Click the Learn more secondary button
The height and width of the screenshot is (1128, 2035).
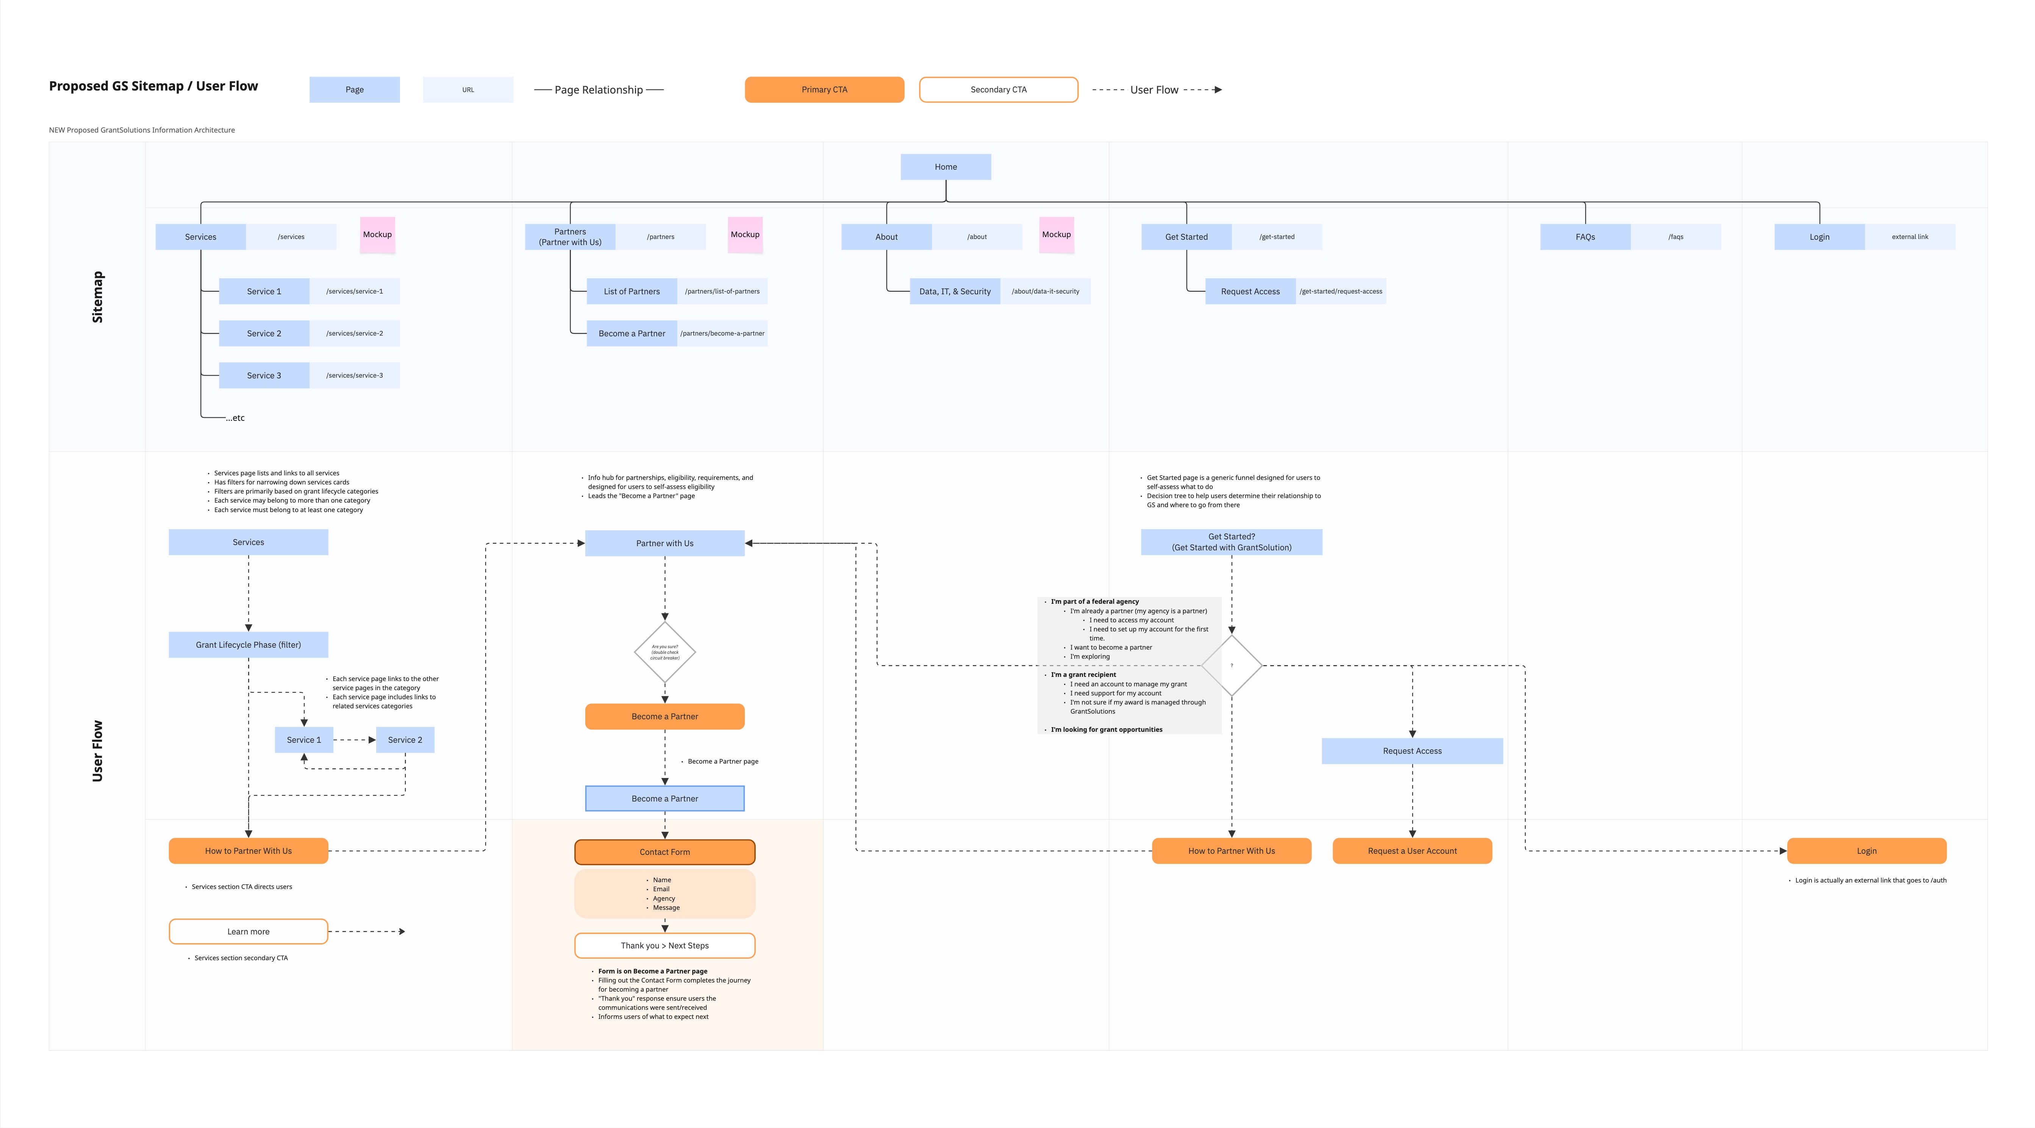[248, 931]
